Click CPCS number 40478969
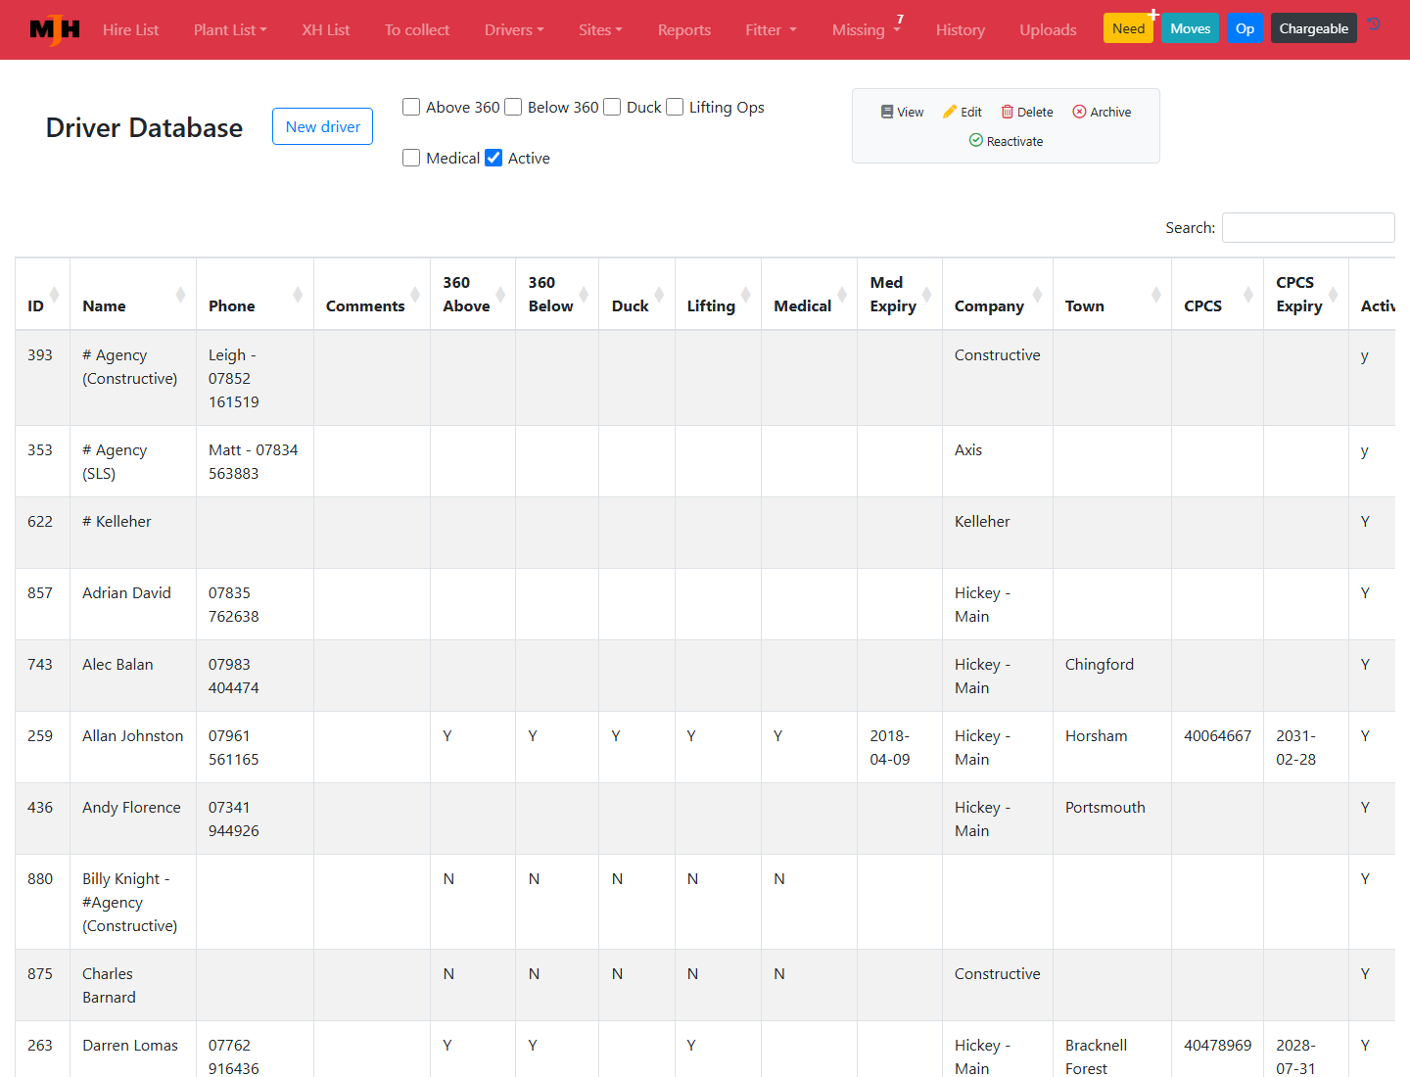 [1217, 1046]
